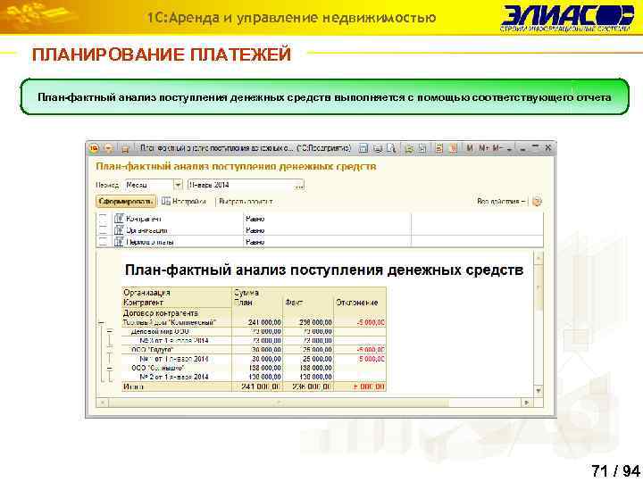This screenshot has height=482, width=643.
Task: Click the План column header
Action: 243,303
